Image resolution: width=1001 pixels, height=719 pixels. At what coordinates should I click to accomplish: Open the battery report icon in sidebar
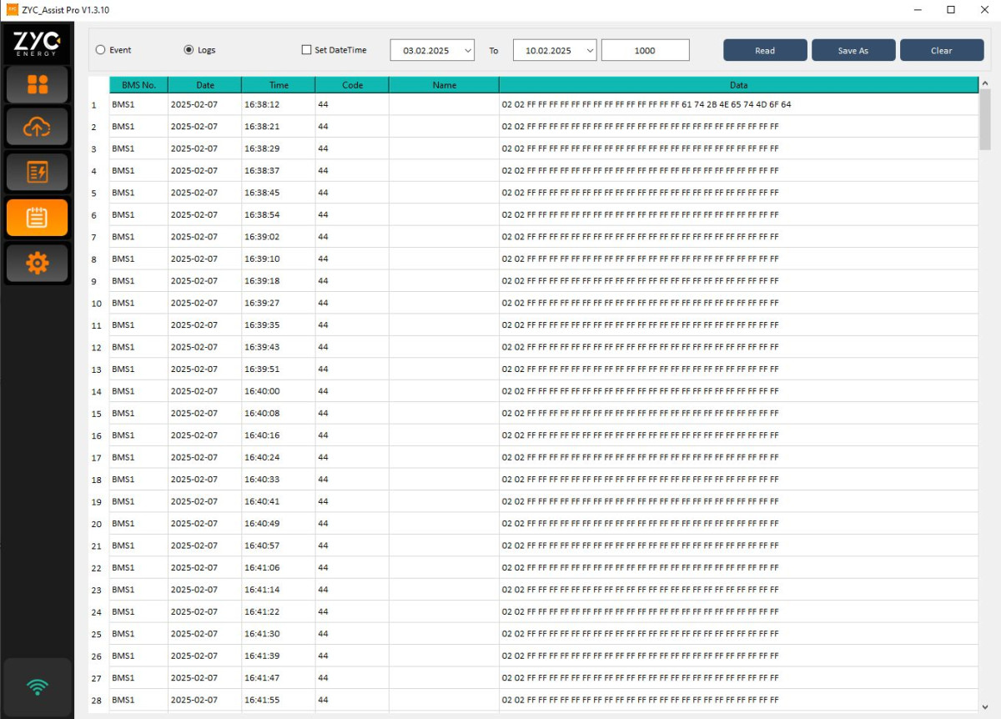point(37,173)
